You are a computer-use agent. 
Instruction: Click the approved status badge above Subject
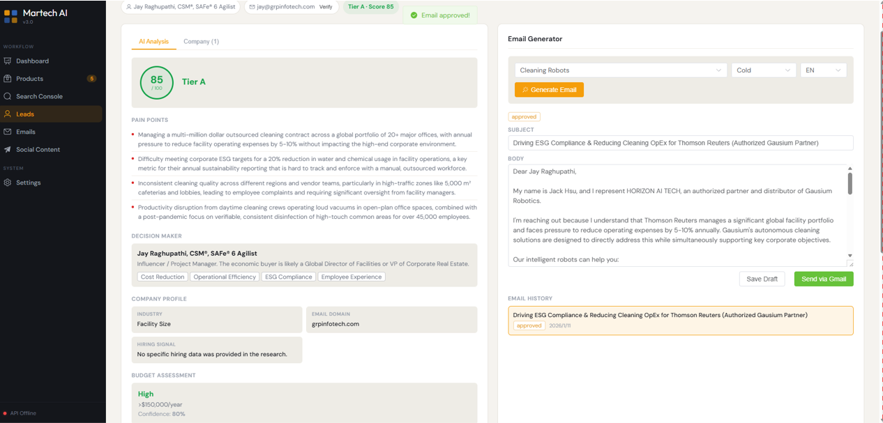pos(524,117)
